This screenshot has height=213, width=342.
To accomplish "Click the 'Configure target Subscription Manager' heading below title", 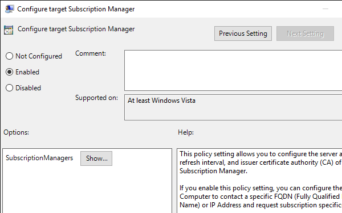I will click(76, 29).
